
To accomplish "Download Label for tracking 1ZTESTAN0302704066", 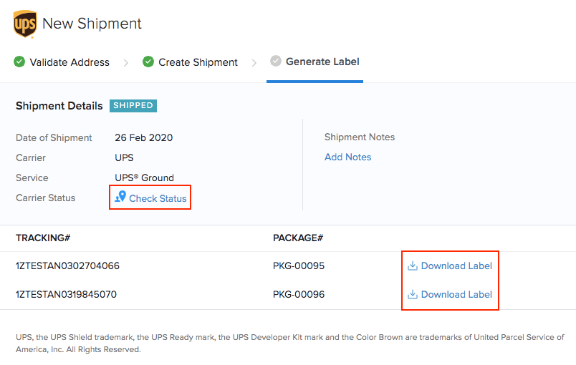I will click(x=456, y=266).
